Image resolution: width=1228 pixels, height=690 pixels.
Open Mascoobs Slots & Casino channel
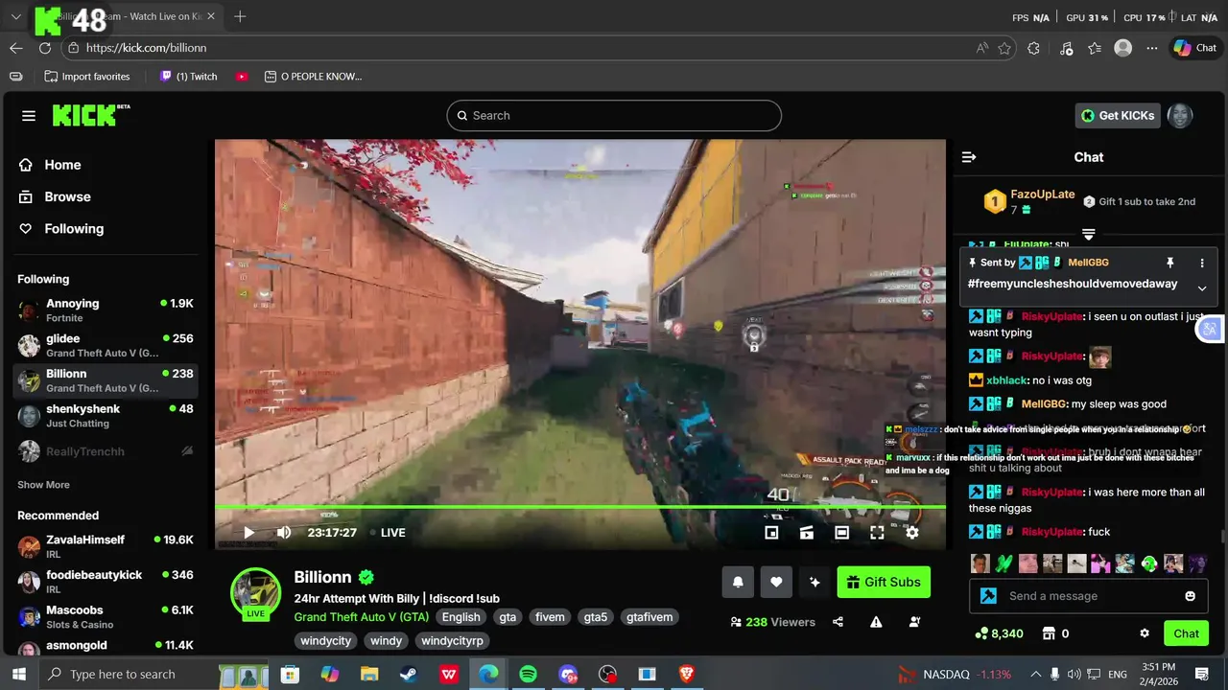tap(106, 617)
